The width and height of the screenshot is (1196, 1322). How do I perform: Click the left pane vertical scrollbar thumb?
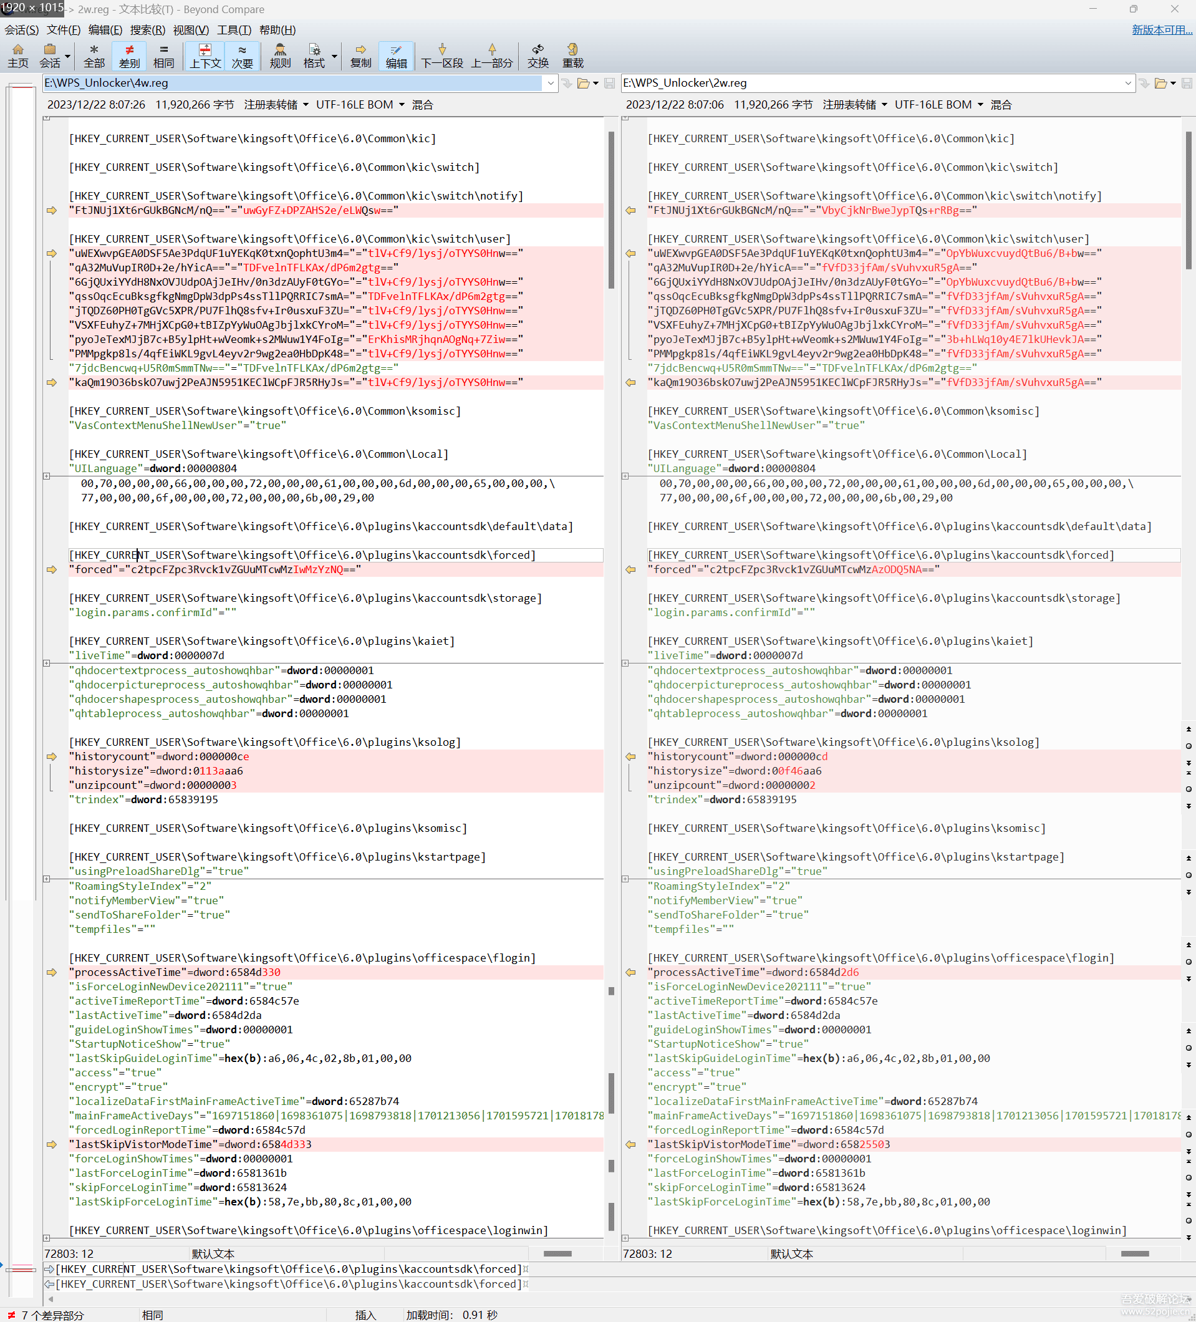[611, 210]
